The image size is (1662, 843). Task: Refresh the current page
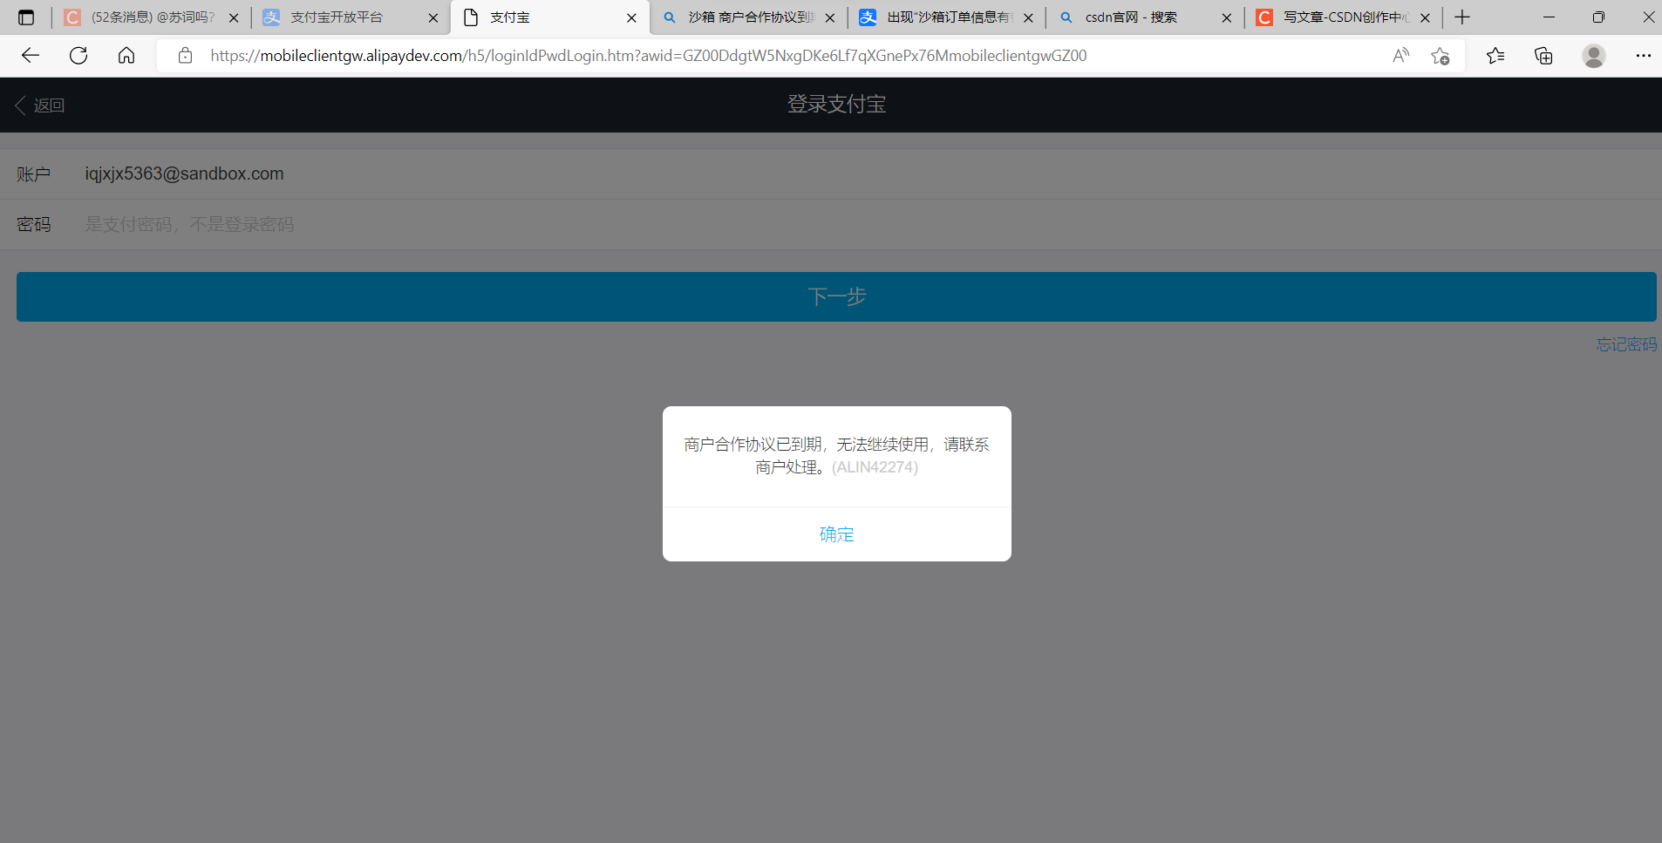(x=78, y=55)
